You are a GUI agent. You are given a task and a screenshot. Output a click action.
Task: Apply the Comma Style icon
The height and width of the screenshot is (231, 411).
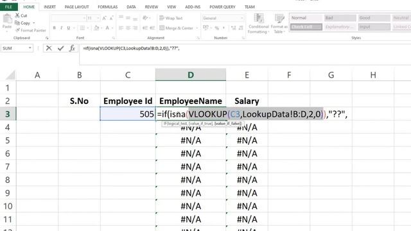[x=223, y=28]
